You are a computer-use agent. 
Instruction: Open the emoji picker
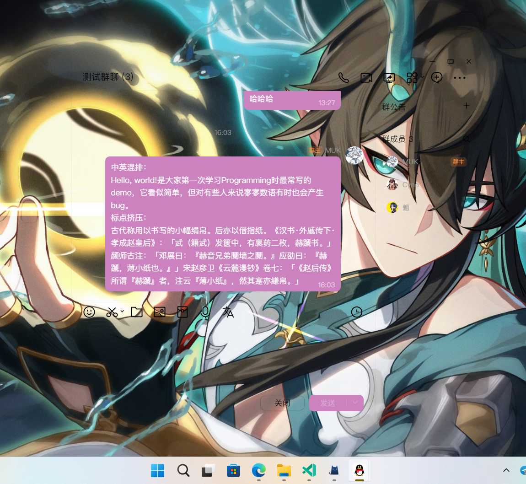pyautogui.click(x=89, y=312)
